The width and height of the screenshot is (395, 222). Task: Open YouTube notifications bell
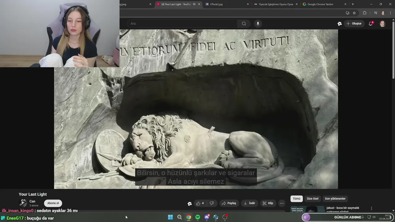371,24
